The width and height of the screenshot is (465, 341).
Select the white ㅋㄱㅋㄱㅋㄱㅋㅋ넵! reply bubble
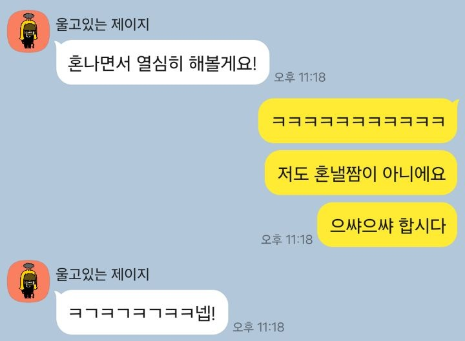[x=142, y=312]
